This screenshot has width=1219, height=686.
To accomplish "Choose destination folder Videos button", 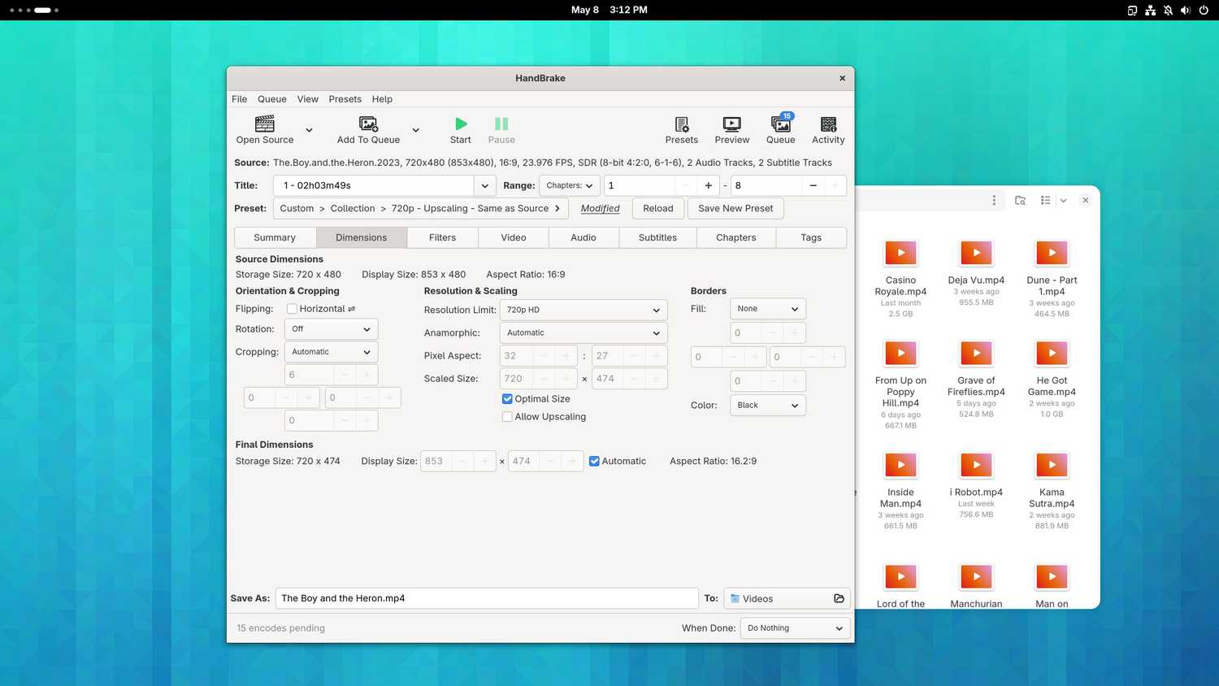I will pos(787,598).
